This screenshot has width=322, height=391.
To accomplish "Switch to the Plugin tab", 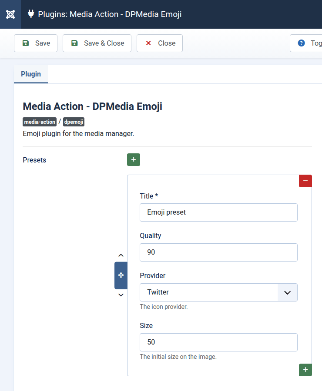I will tap(31, 74).
